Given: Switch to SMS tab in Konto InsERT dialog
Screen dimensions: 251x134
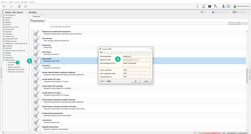Looking at the screenshot, I should [101, 53].
